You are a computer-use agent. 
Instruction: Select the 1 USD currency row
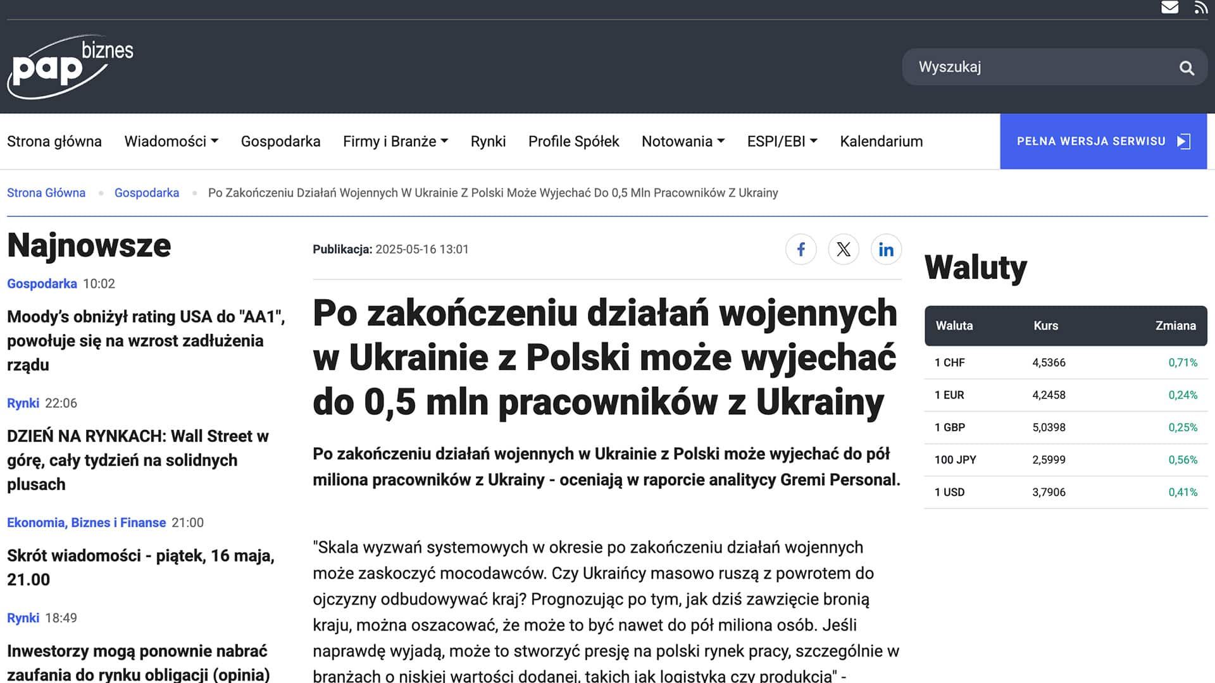(1066, 492)
